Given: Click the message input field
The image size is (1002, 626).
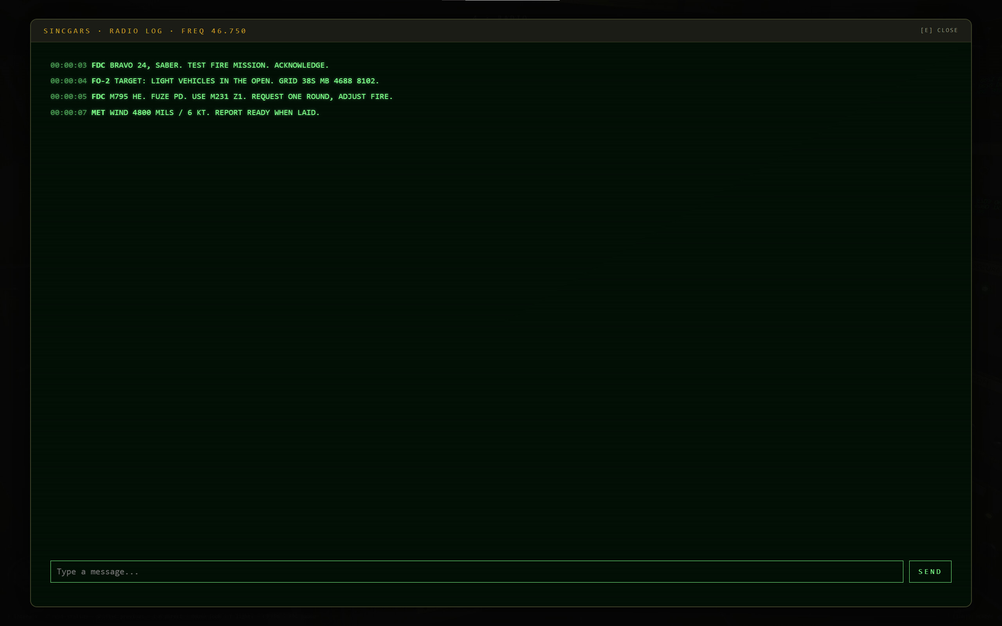Looking at the screenshot, I should (477, 571).
